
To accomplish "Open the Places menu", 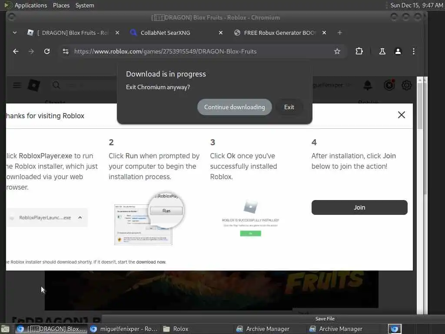I will 61,5.
